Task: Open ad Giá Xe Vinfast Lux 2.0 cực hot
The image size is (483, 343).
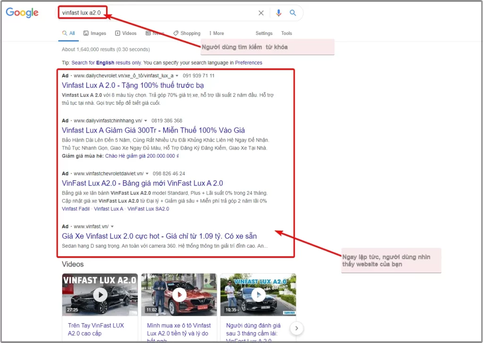Action: tap(159, 236)
